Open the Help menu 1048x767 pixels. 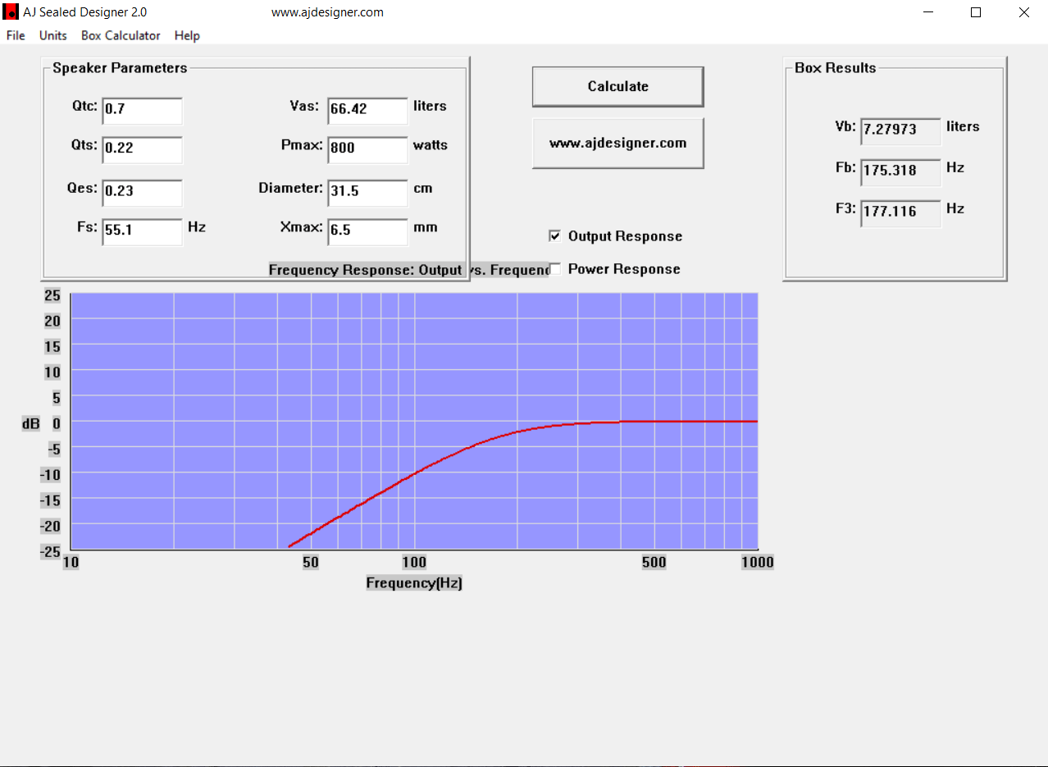[187, 35]
